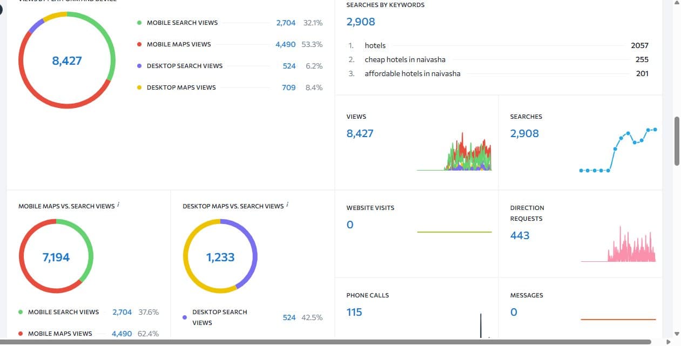This screenshot has width=681, height=346.
Task: Click the vertical scrollbar down arrow
Action: point(677,334)
